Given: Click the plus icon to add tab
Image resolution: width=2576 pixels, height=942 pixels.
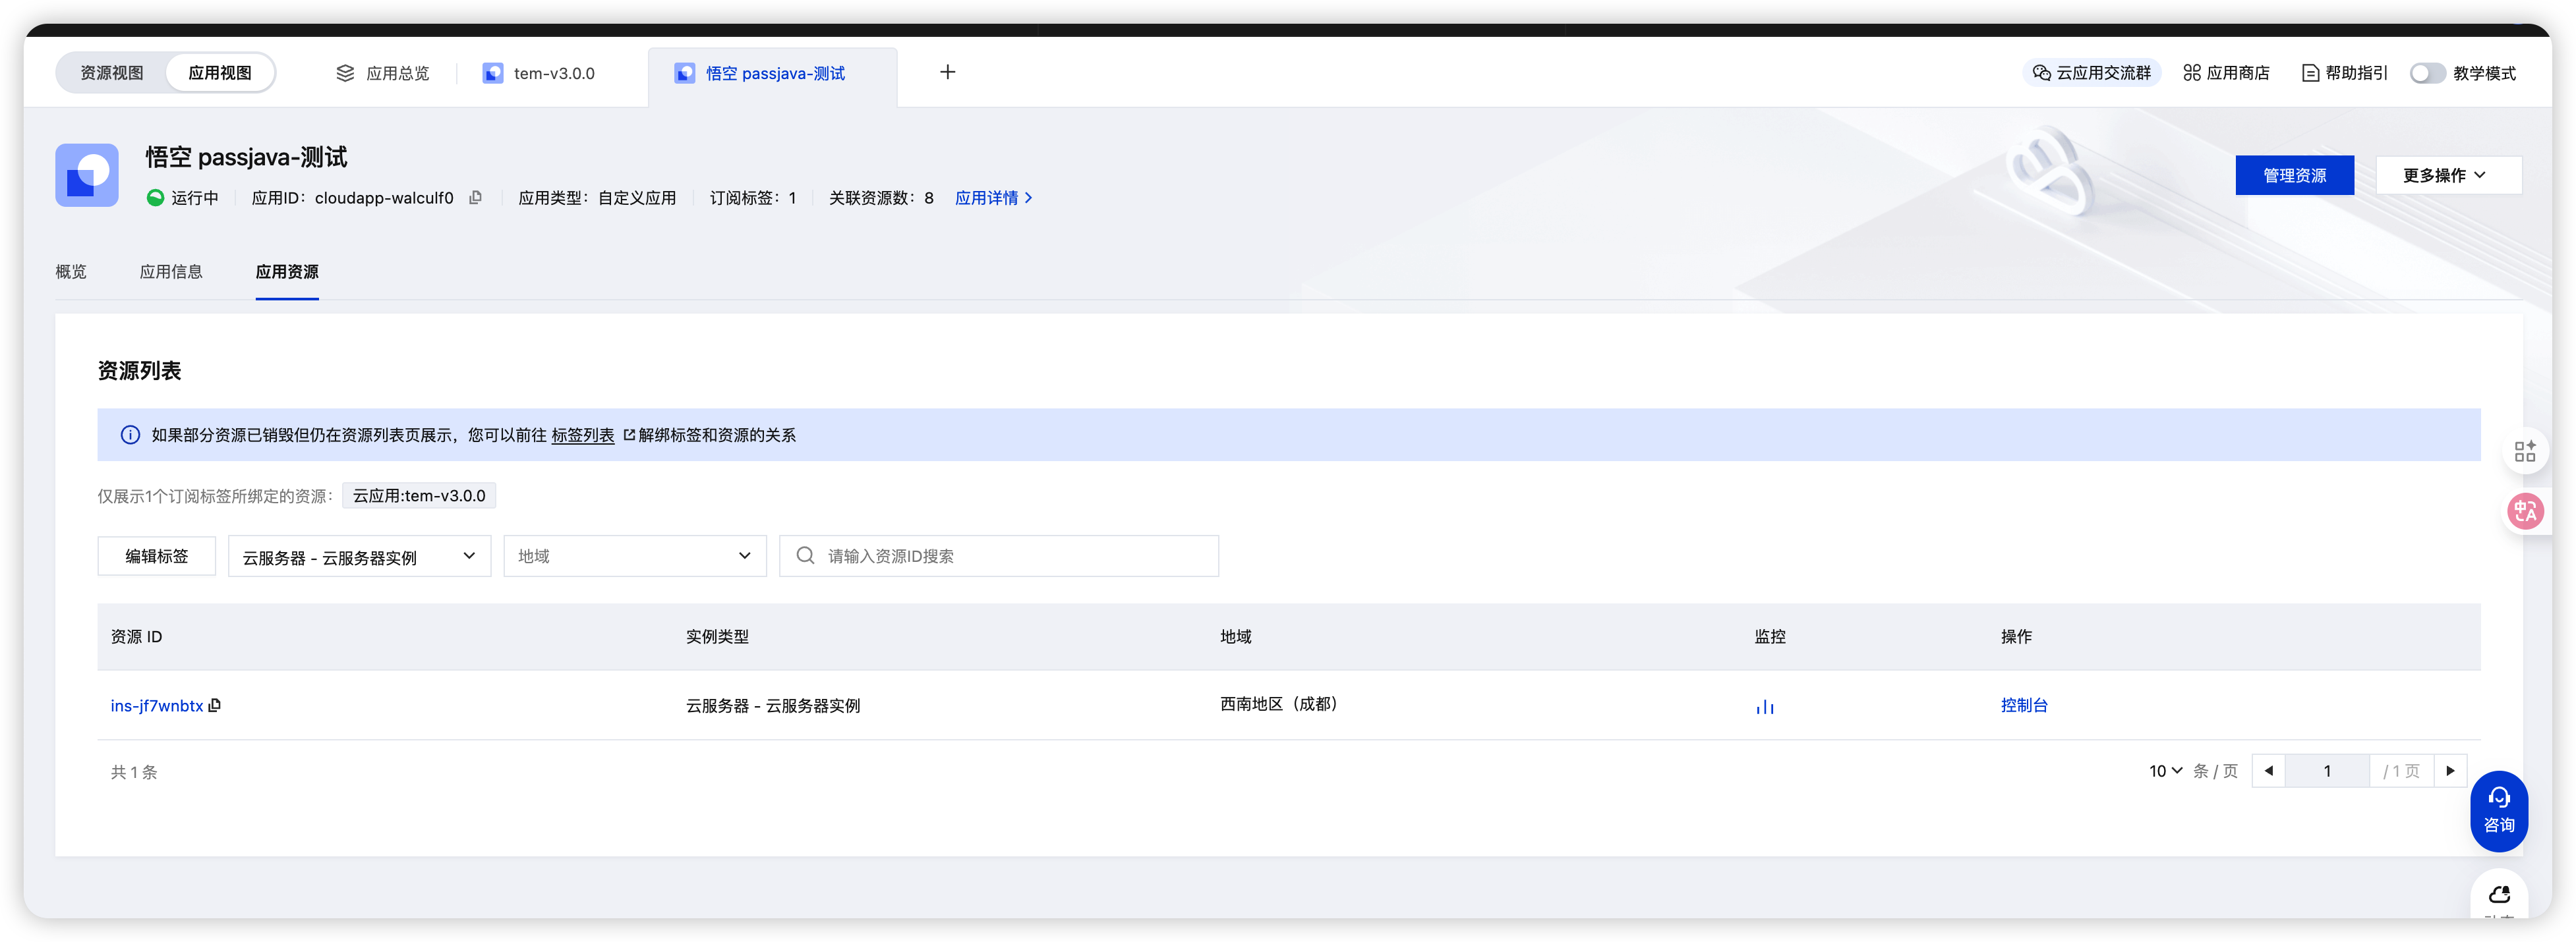Looking at the screenshot, I should [947, 72].
